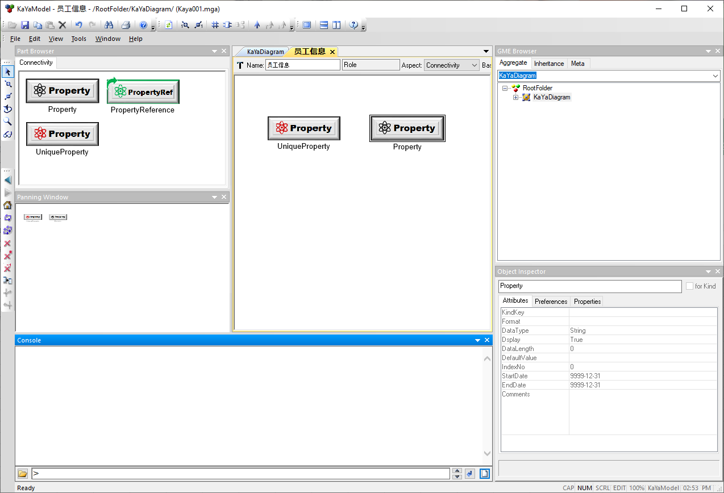Enable the 'for Kind' checkbox

pyautogui.click(x=690, y=286)
